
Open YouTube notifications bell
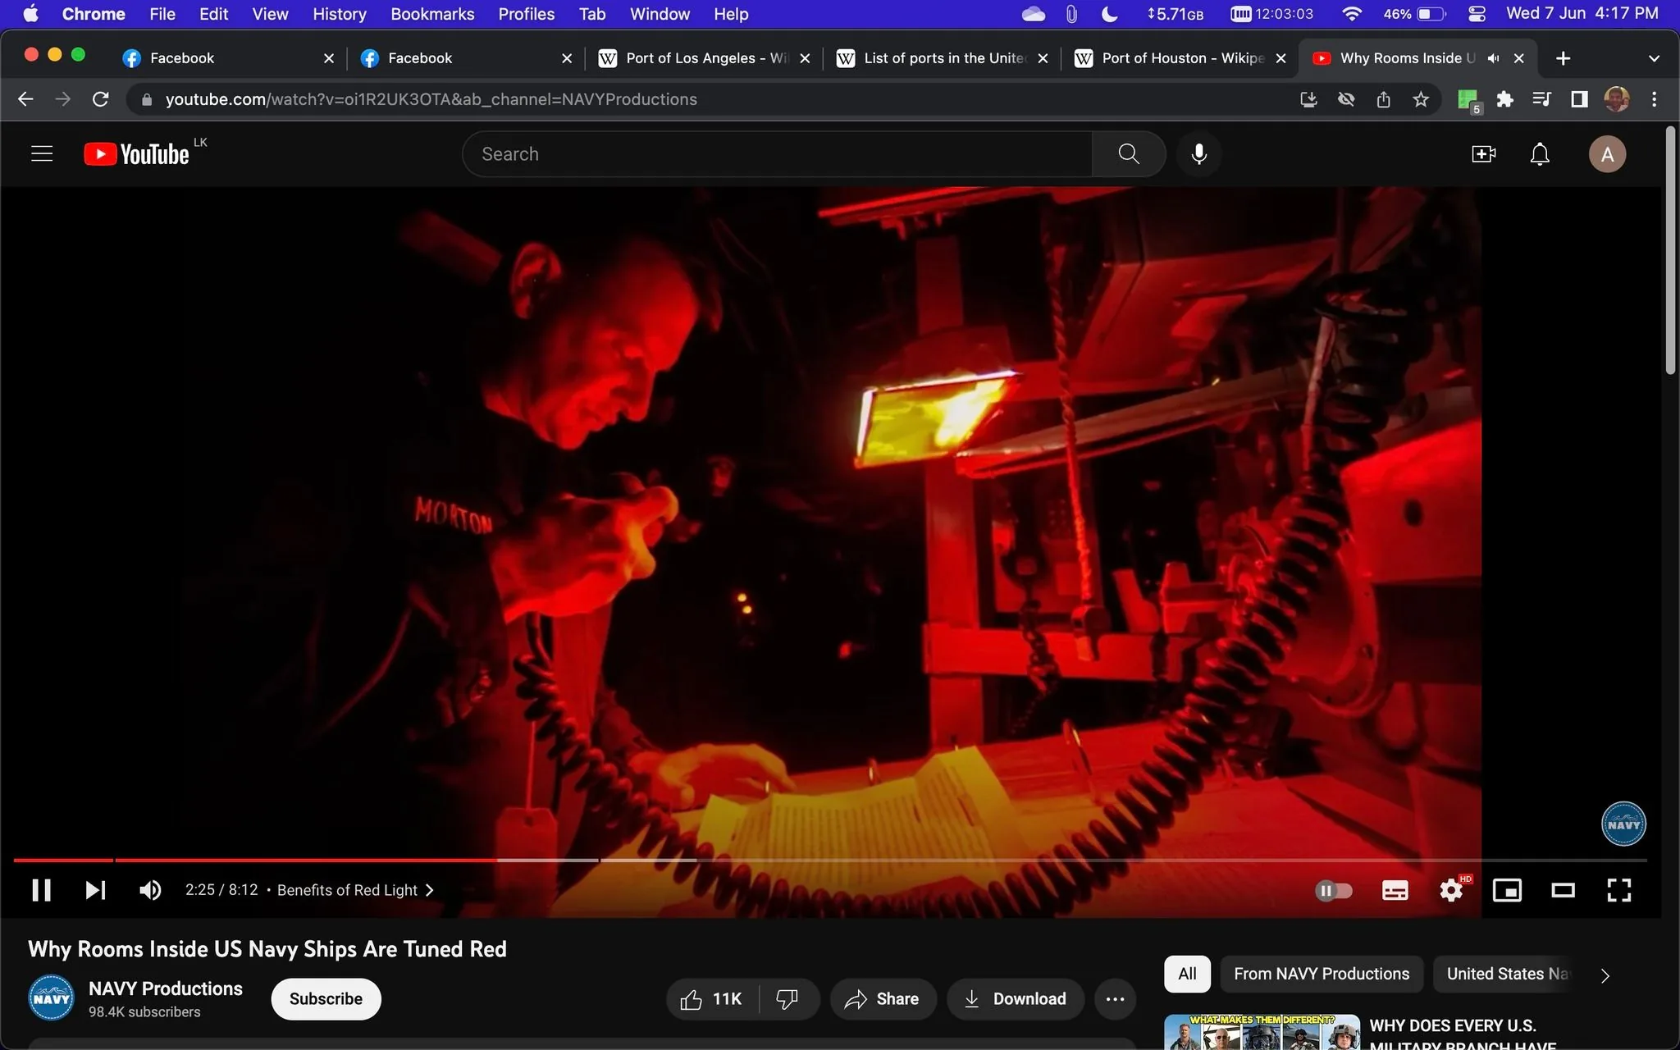pos(1538,153)
